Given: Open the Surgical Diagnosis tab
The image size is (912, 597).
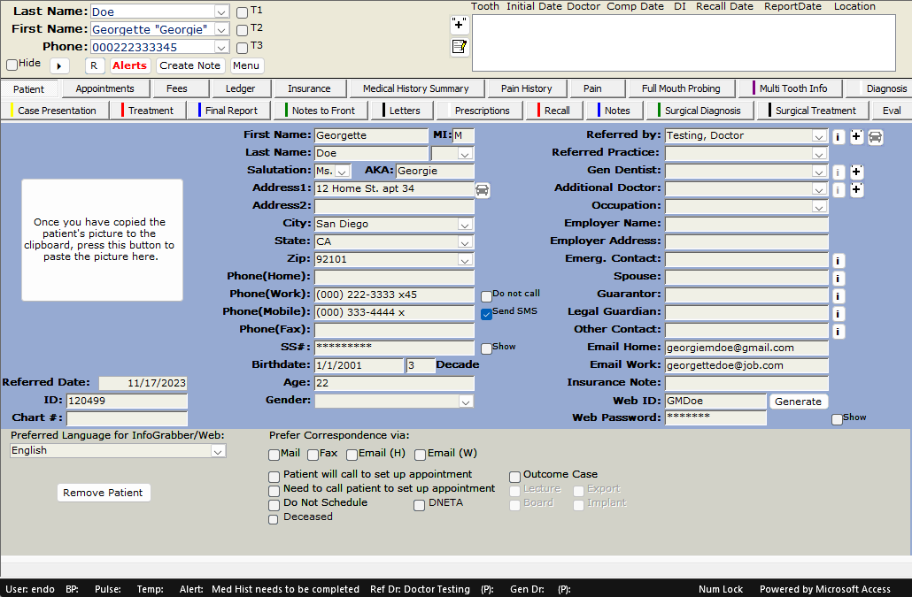Looking at the screenshot, I should click(702, 111).
